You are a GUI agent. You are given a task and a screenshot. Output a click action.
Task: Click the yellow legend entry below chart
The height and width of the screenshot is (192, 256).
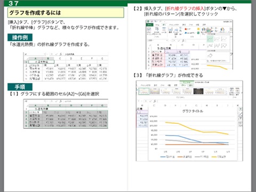click(x=219, y=157)
